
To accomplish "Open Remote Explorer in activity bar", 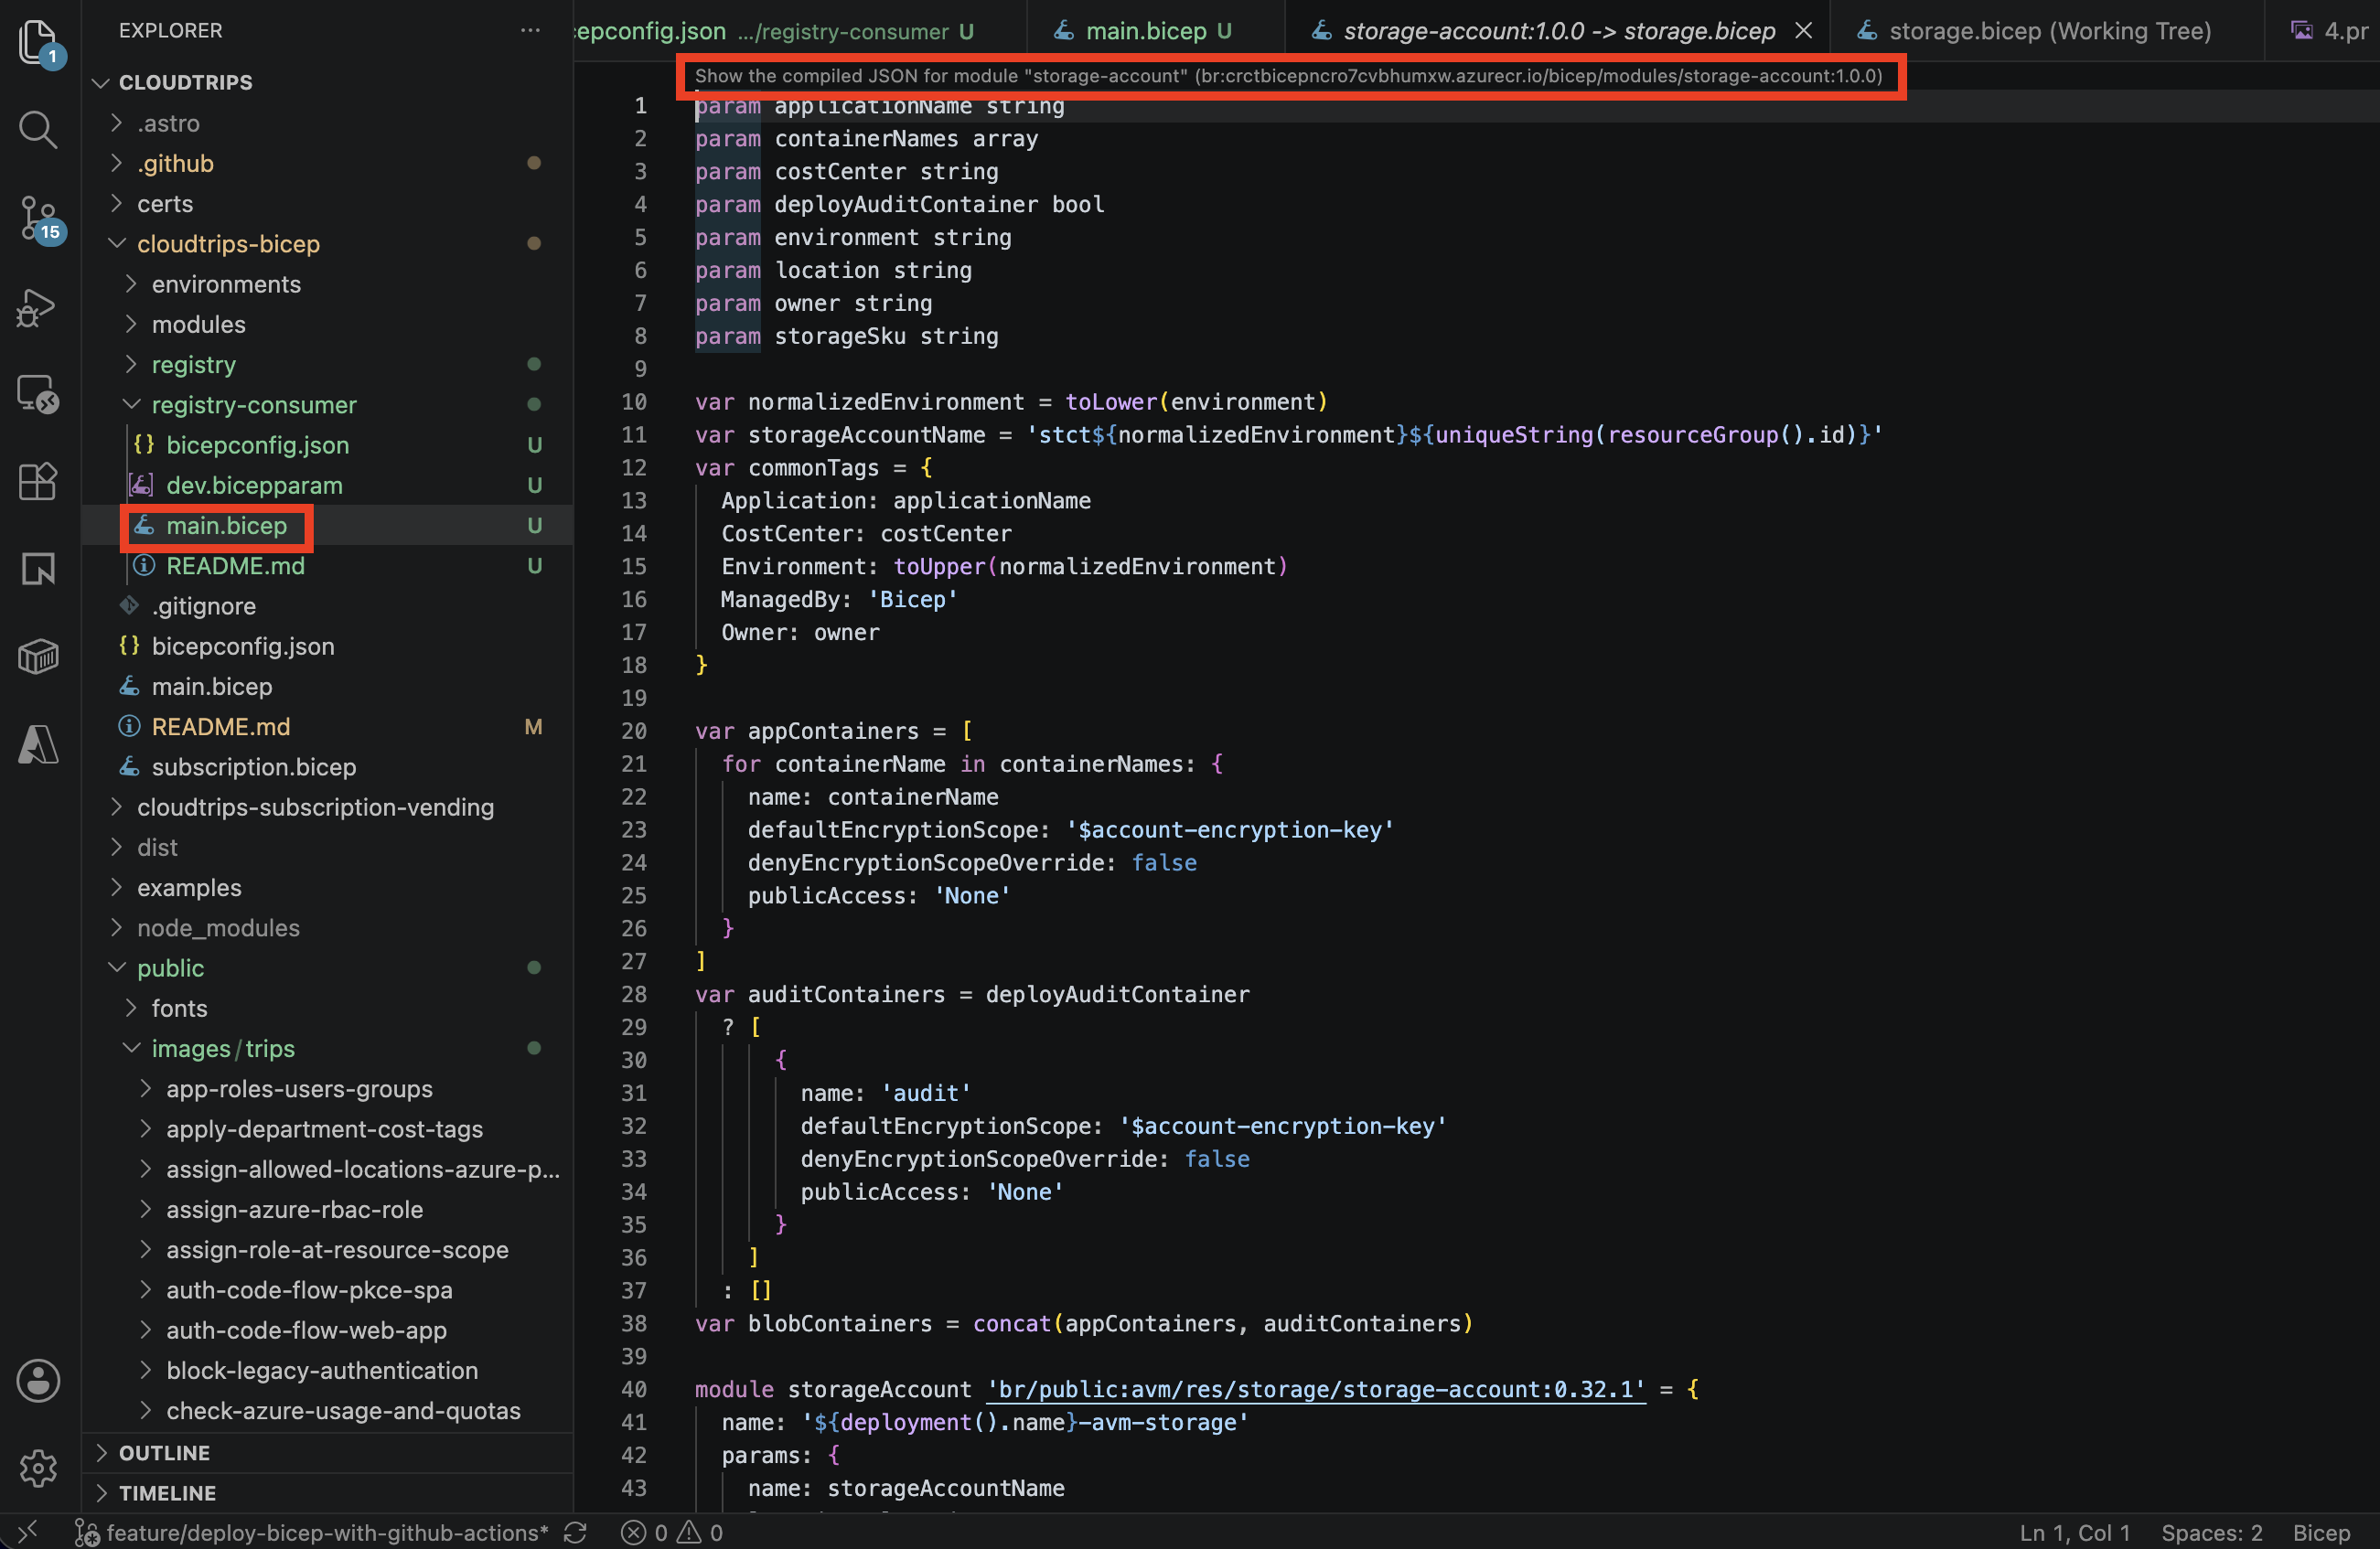I will [38, 395].
